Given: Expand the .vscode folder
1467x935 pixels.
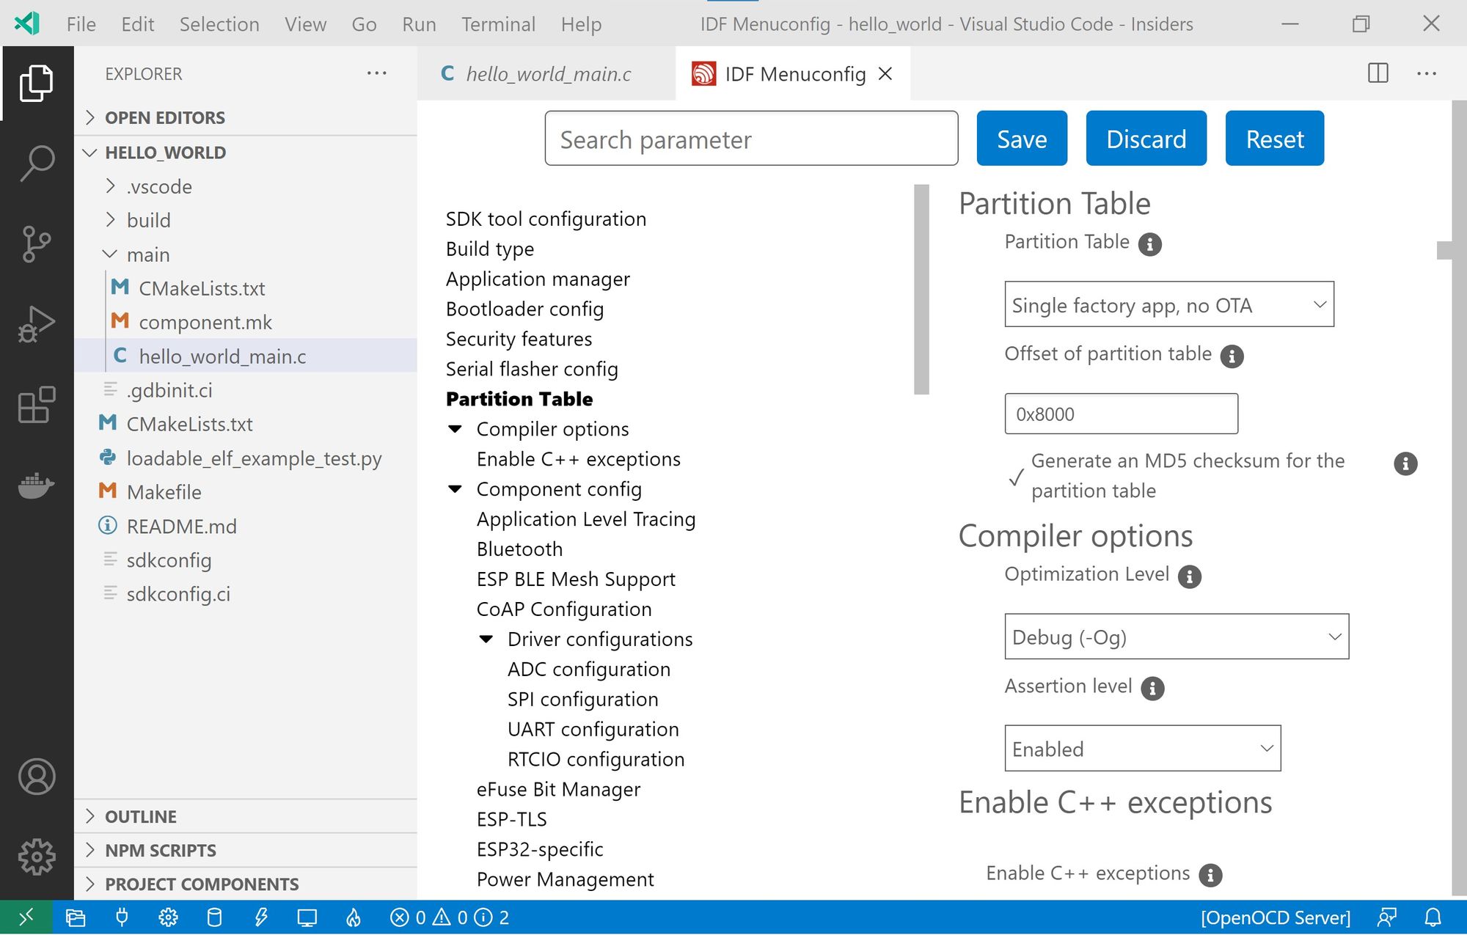Looking at the screenshot, I should (159, 186).
